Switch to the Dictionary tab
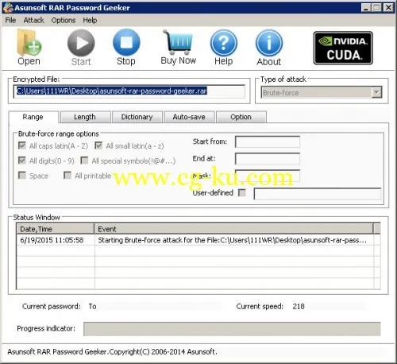Screen dimensions: 397x364 [137, 117]
